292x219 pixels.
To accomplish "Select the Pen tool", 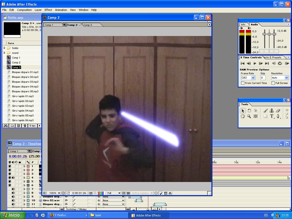I will click(278, 116).
